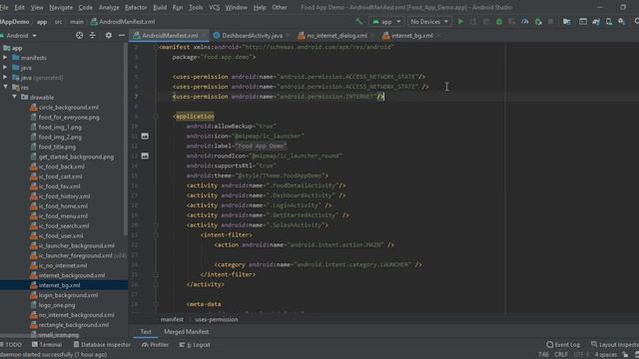Switch to the internet_bg.xml editor tab

412,36
